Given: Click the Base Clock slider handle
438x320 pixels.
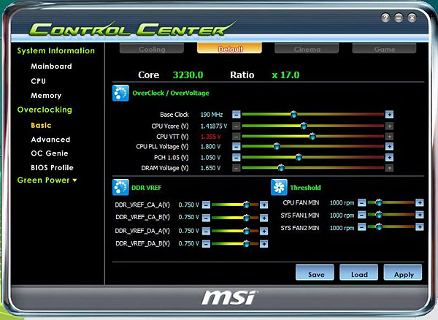Looking at the screenshot, I should (293, 114).
